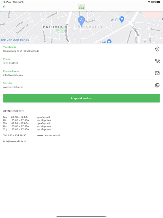Screen dimensions: 163x218
Task: Tap the Veldkamp label on the map
Action: pos(90,26)
